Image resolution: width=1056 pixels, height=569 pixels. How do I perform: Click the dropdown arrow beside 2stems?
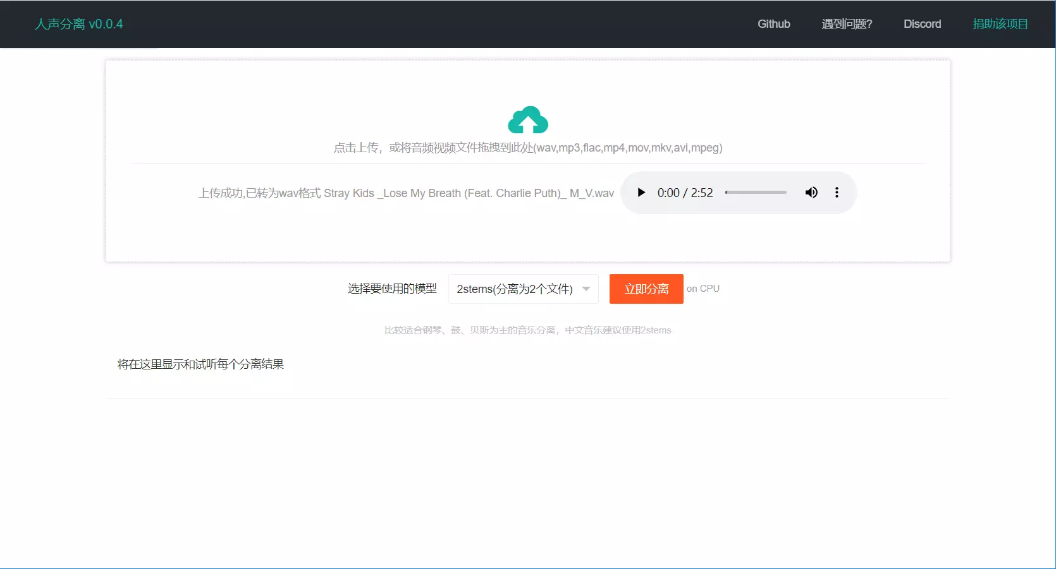(586, 289)
